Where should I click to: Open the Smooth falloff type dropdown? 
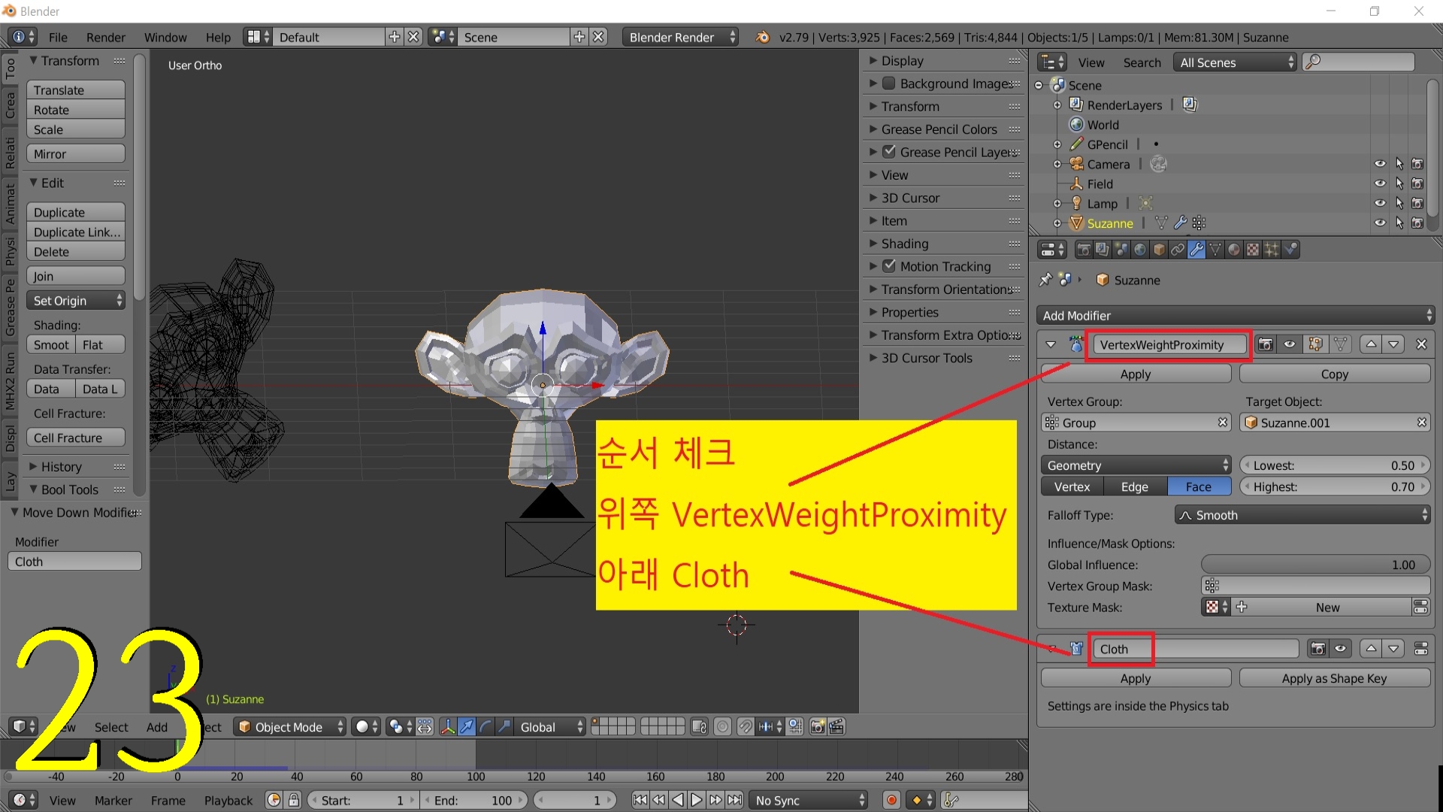point(1302,515)
